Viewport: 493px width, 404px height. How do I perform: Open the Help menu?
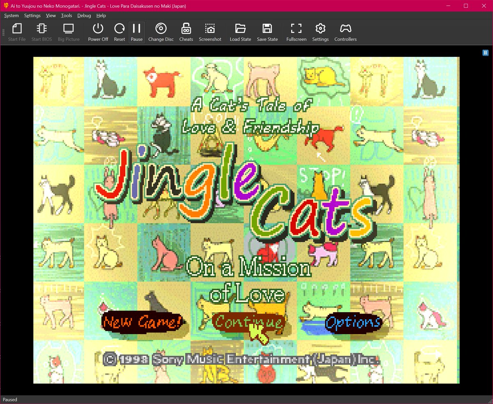pos(101,16)
